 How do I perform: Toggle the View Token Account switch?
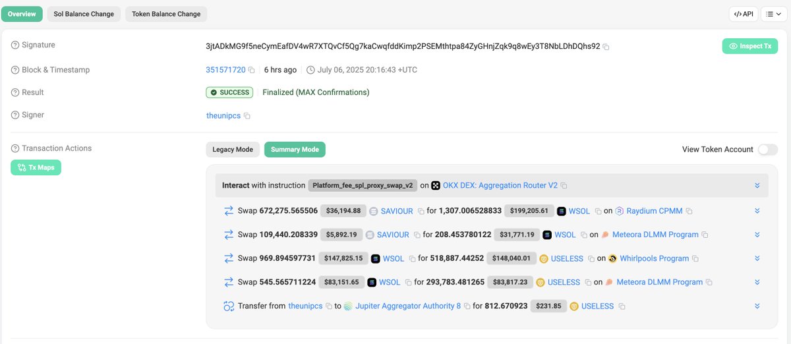click(x=767, y=150)
